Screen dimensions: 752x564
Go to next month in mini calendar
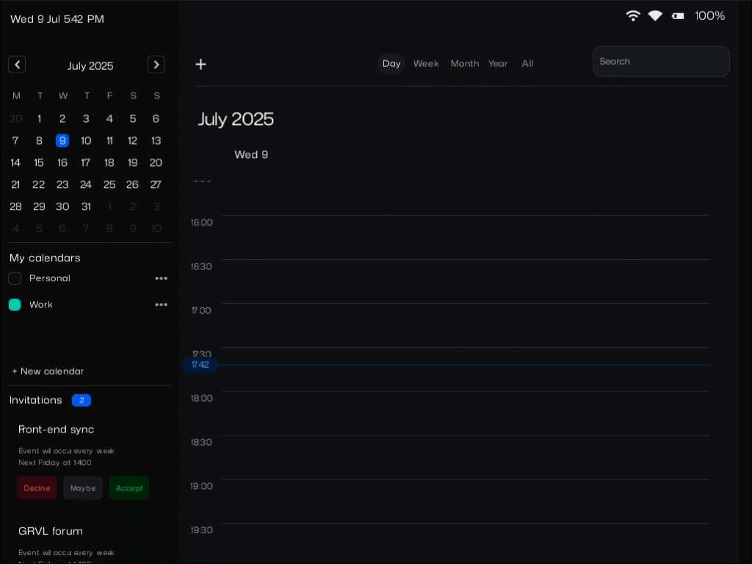click(156, 65)
